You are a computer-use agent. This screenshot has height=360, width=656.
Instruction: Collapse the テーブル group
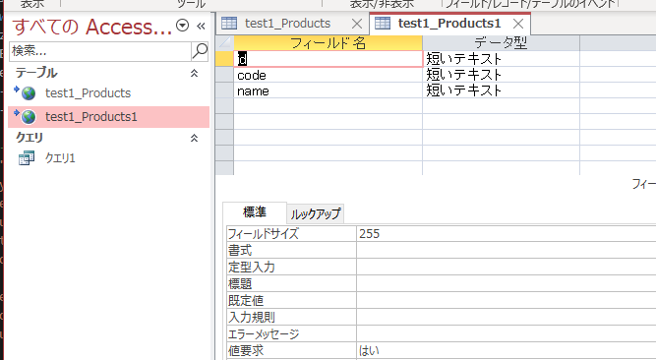point(194,73)
